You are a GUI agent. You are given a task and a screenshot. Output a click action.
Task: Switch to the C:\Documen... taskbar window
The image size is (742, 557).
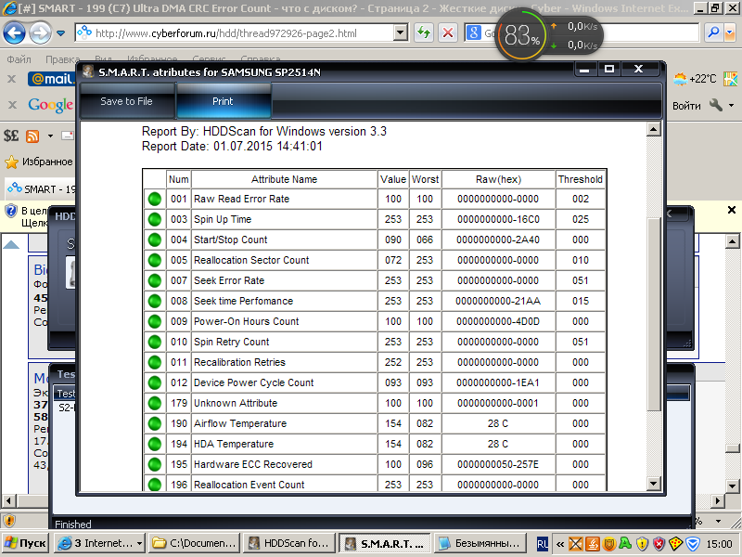(x=194, y=543)
